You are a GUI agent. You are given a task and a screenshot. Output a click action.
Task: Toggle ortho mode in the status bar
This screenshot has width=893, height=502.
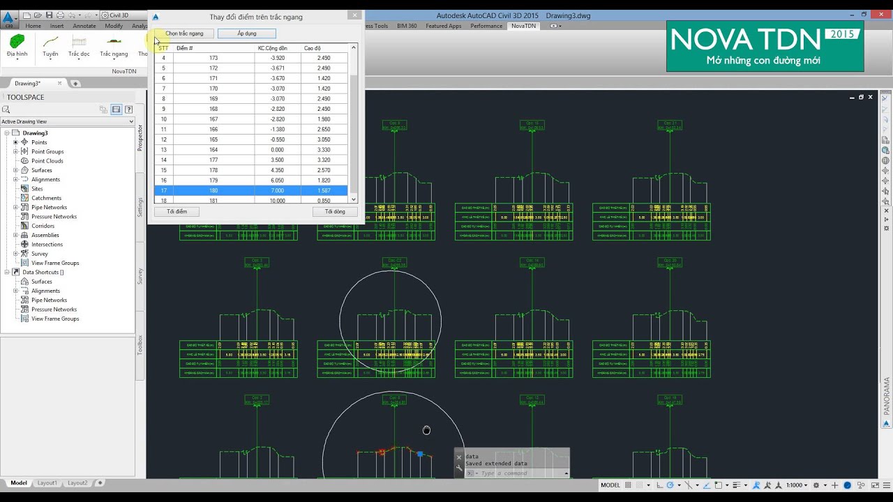[660, 485]
